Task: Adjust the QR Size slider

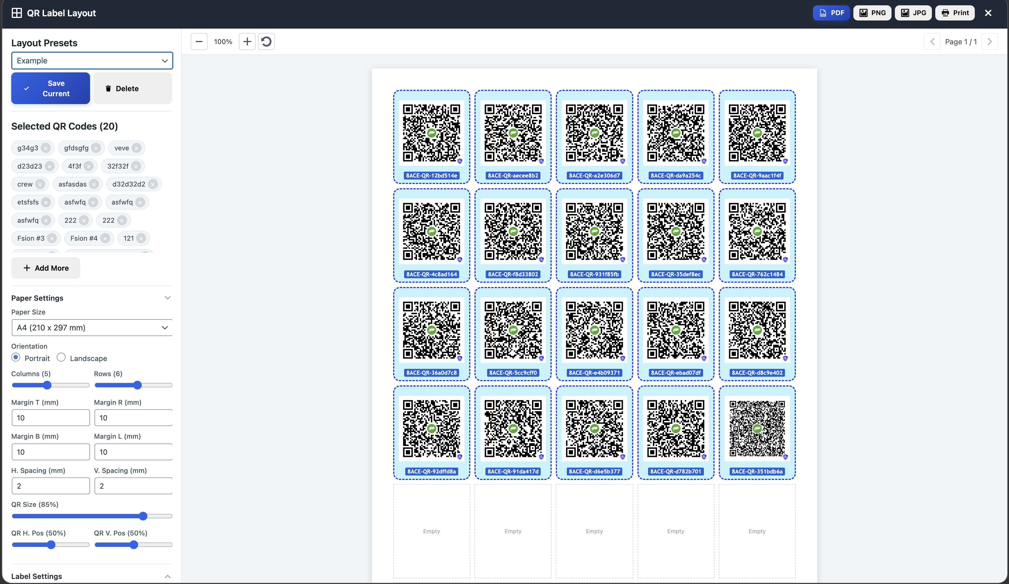Action: 142,516
